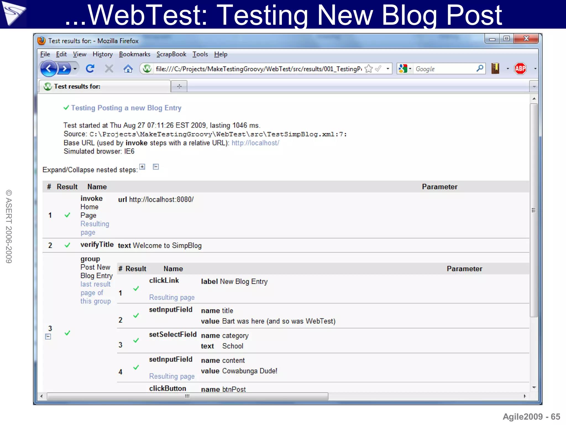The width and height of the screenshot is (566, 425).
Task: Click the green checkmark of verifyTitle step
Action: click(67, 245)
